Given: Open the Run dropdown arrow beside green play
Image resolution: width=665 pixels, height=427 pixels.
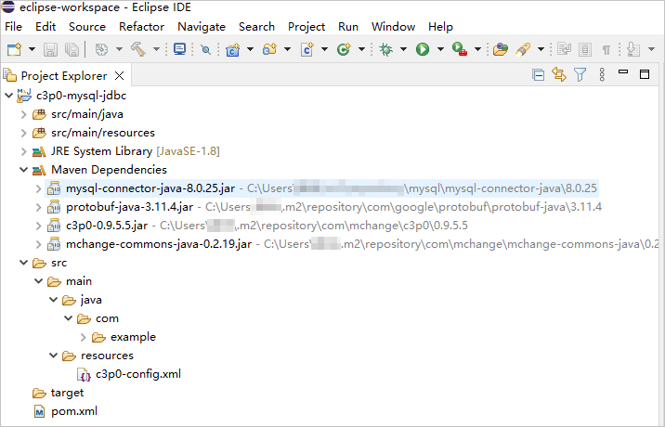Looking at the screenshot, I should pyautogui.click(x=439, y=49).
